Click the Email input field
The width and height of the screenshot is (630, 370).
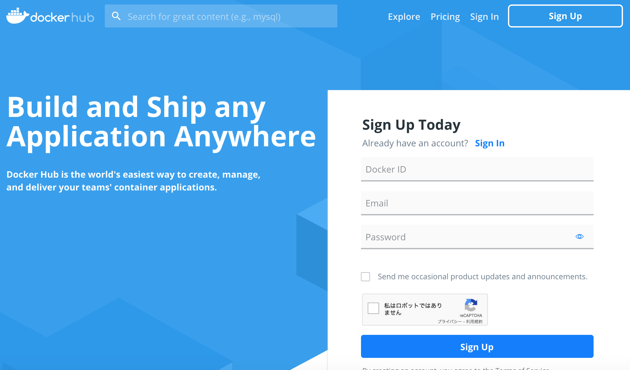click(x=477, y=203)
